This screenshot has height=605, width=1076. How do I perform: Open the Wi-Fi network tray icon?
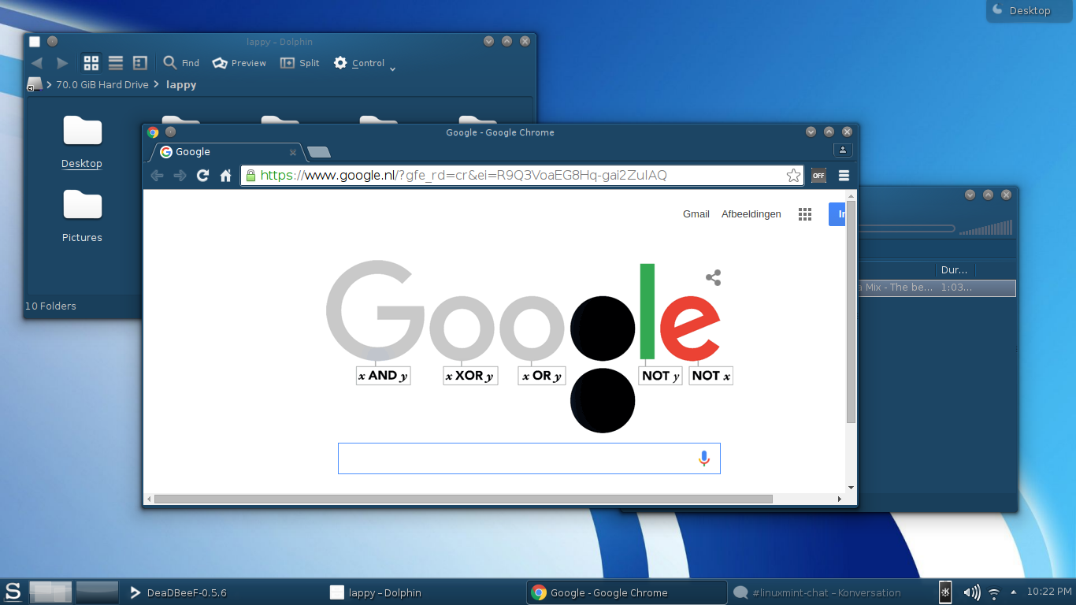[x=994, y=593]
